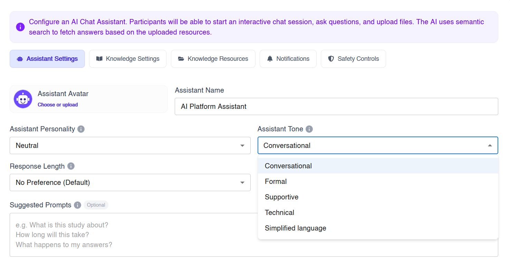
Task: Open the Response Length dropdown
Action: coord(130,182)
